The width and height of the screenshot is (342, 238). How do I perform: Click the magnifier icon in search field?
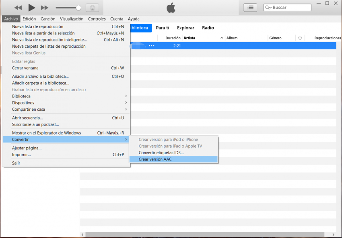tap(268, 8)
